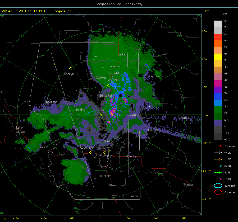Select the 33 dBZ blue color swatch

pyautogui.click(x=218, y=97)
